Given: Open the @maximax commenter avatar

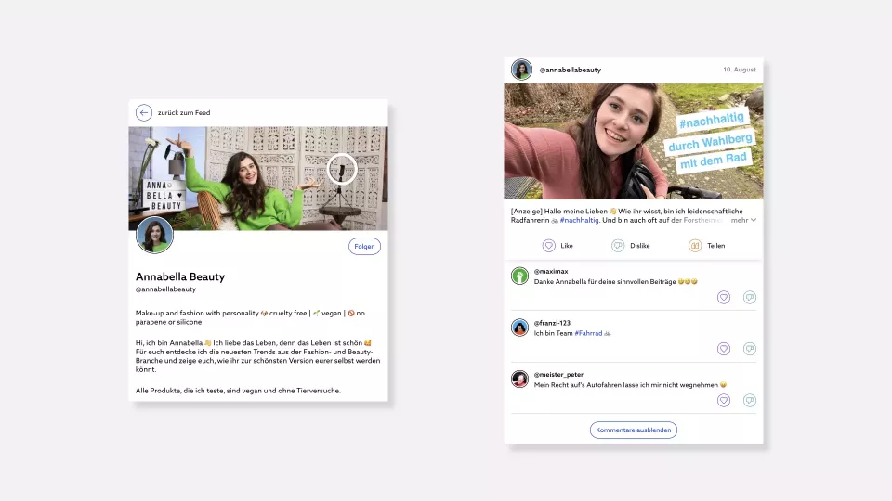Looking at the screenshot, I should [x=520, y=276].
